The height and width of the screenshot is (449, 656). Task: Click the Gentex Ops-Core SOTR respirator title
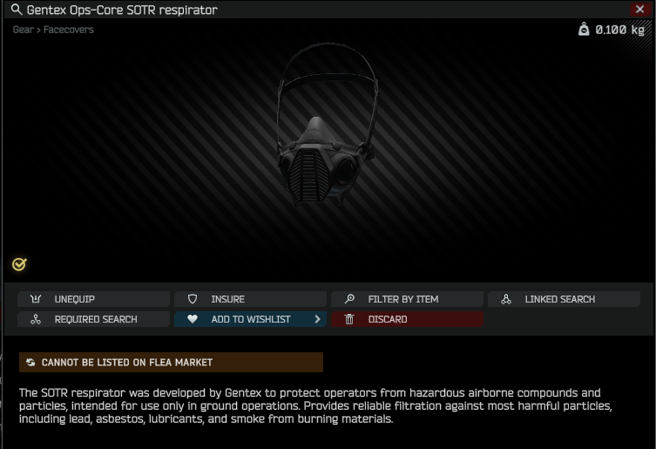pos(122,10)
